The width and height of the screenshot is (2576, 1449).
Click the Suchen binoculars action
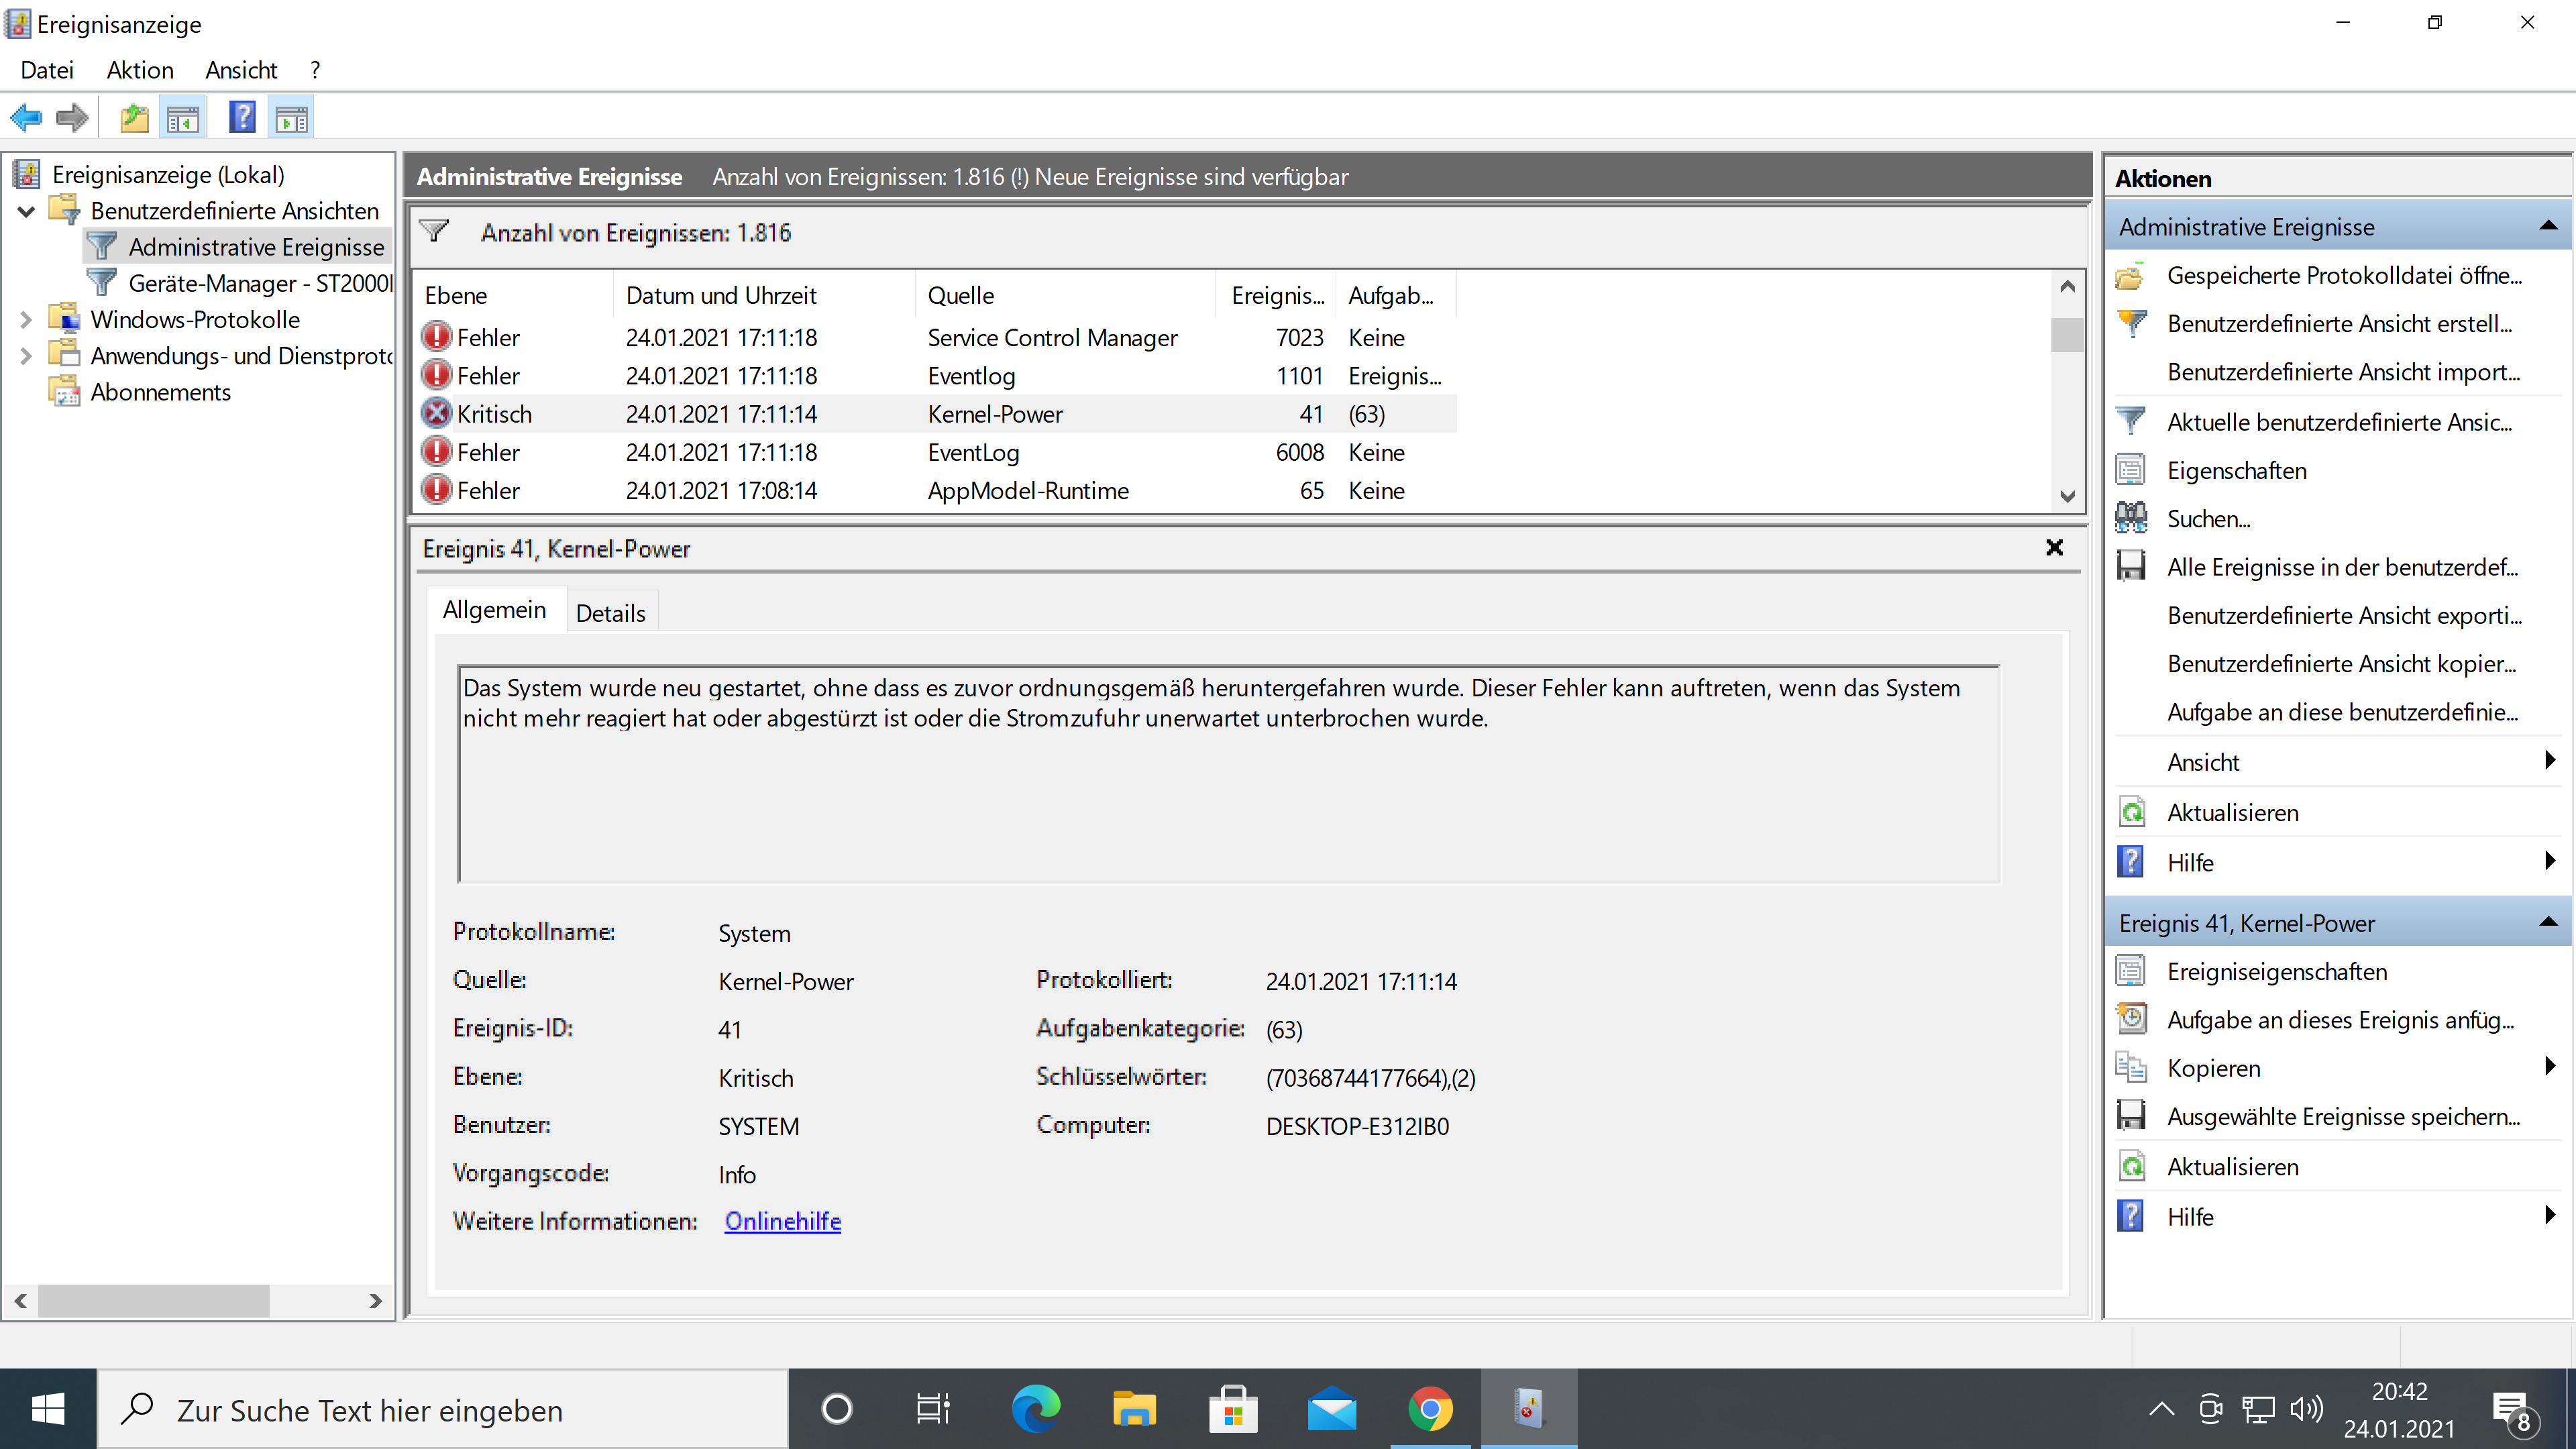[2208, 519]
